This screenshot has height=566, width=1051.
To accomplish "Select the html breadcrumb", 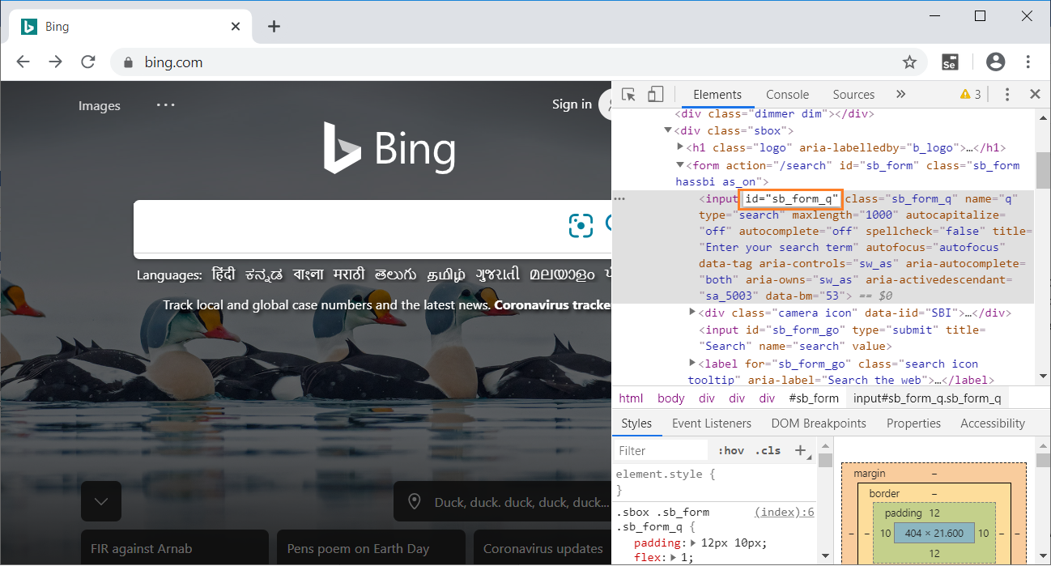I will (x=631, y=398).
